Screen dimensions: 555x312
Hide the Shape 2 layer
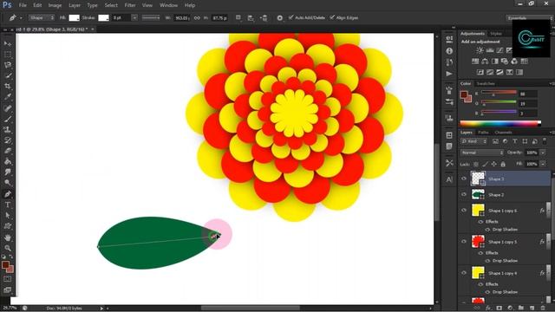464,194
